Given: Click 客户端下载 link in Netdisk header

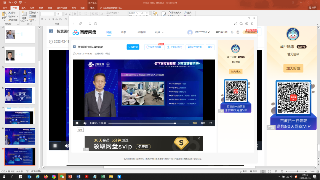Looking at the screenshot, I should 221,32.
